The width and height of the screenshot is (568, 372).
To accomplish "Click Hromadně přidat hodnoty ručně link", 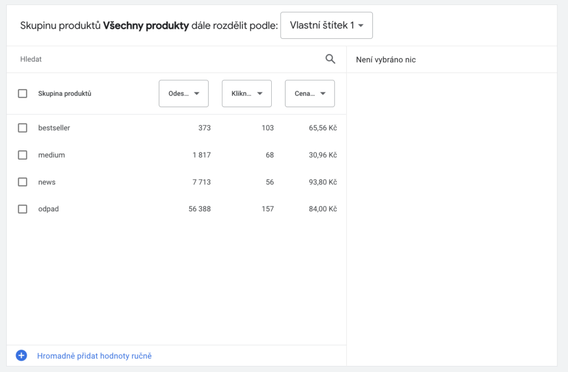I will point(94,356).
